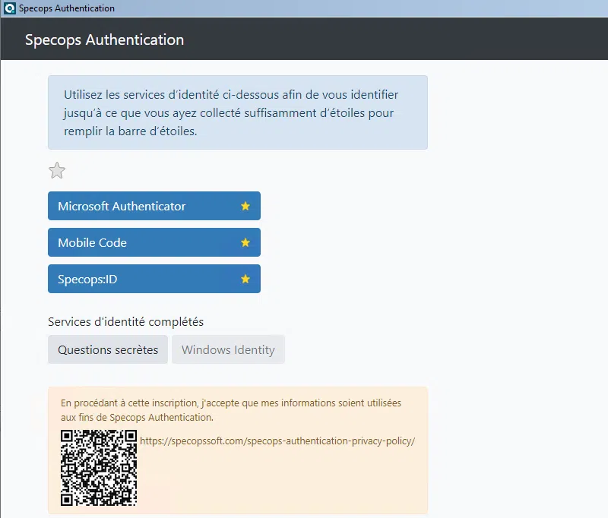Choose the Microsoft Authenticator identity service

point(154,206)
